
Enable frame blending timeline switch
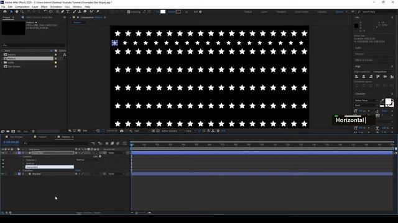112,143
